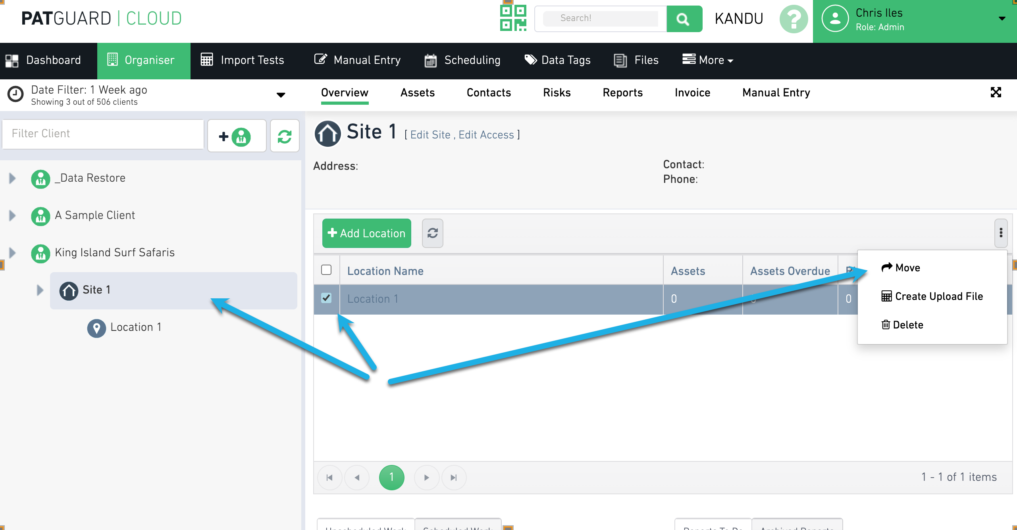Open the three-dot options menu
Image resolution: width=1017 pixels, height=530 pixels.
click(1001, 233)
